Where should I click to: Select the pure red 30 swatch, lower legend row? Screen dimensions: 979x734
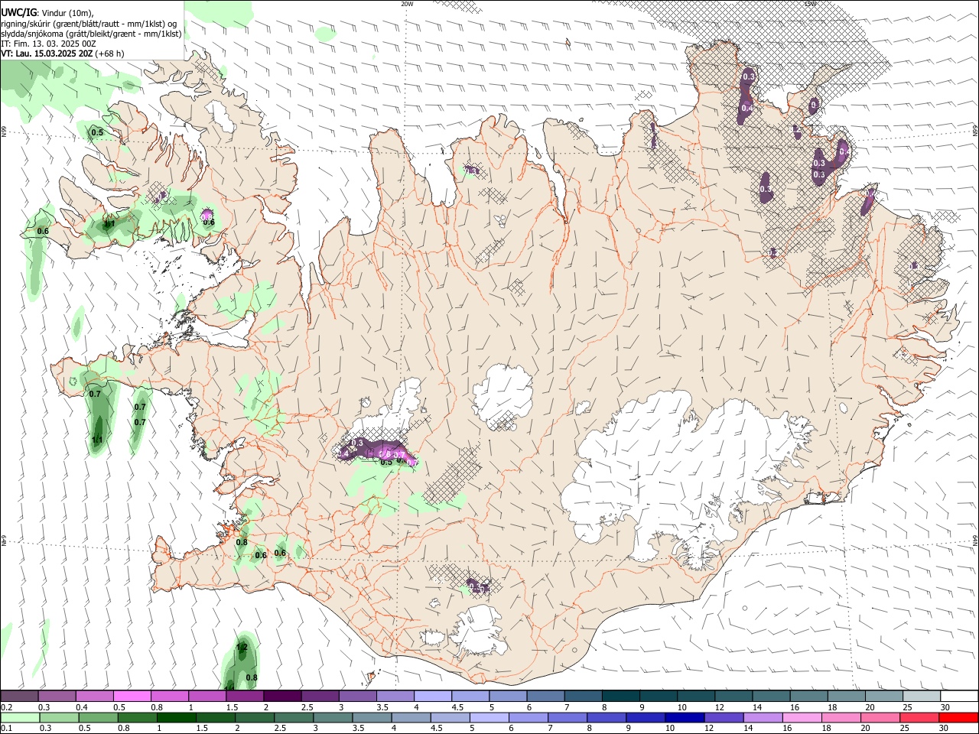click(x=958, y=717)
